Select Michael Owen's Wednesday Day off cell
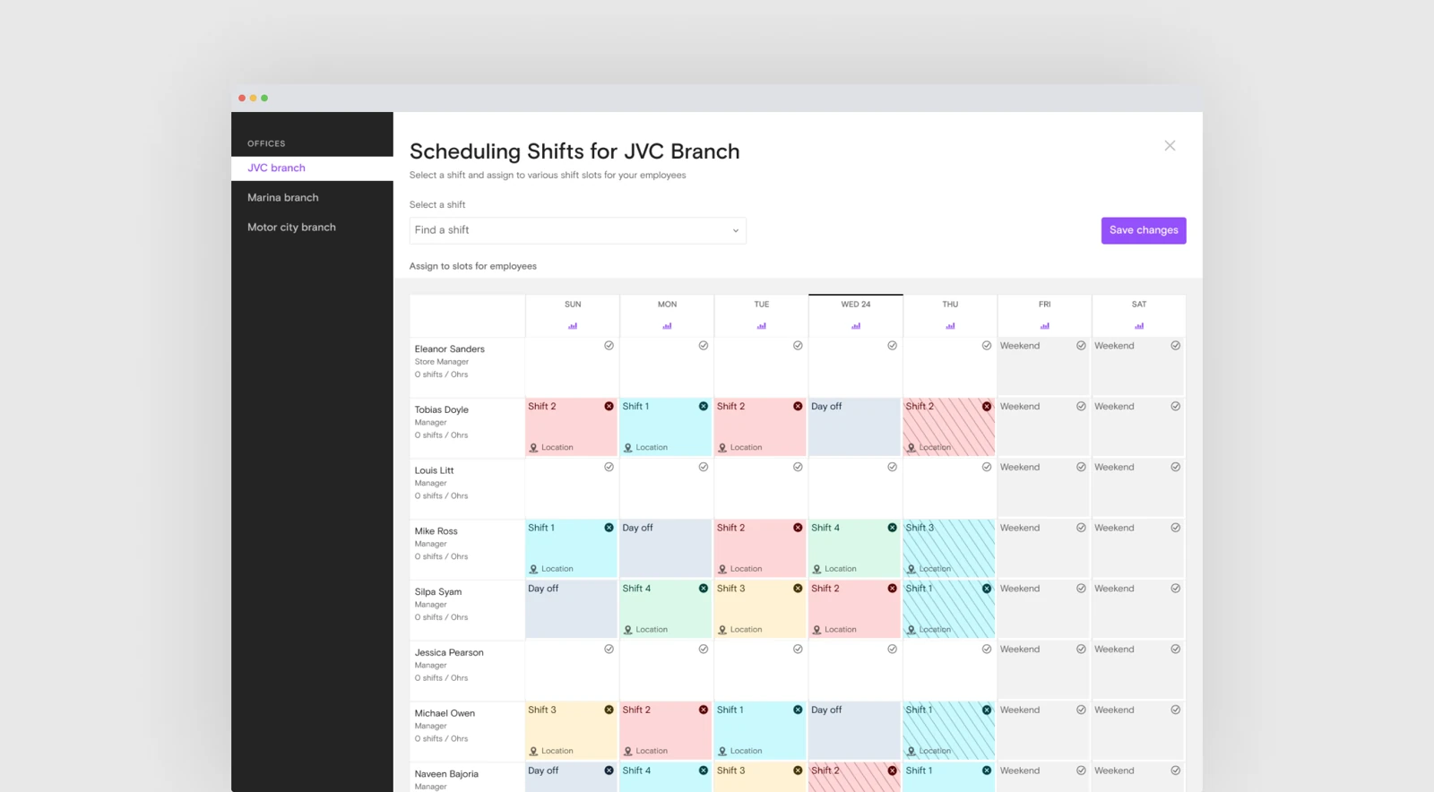This screenshot has height=792, width=1434. click(855, 730)
